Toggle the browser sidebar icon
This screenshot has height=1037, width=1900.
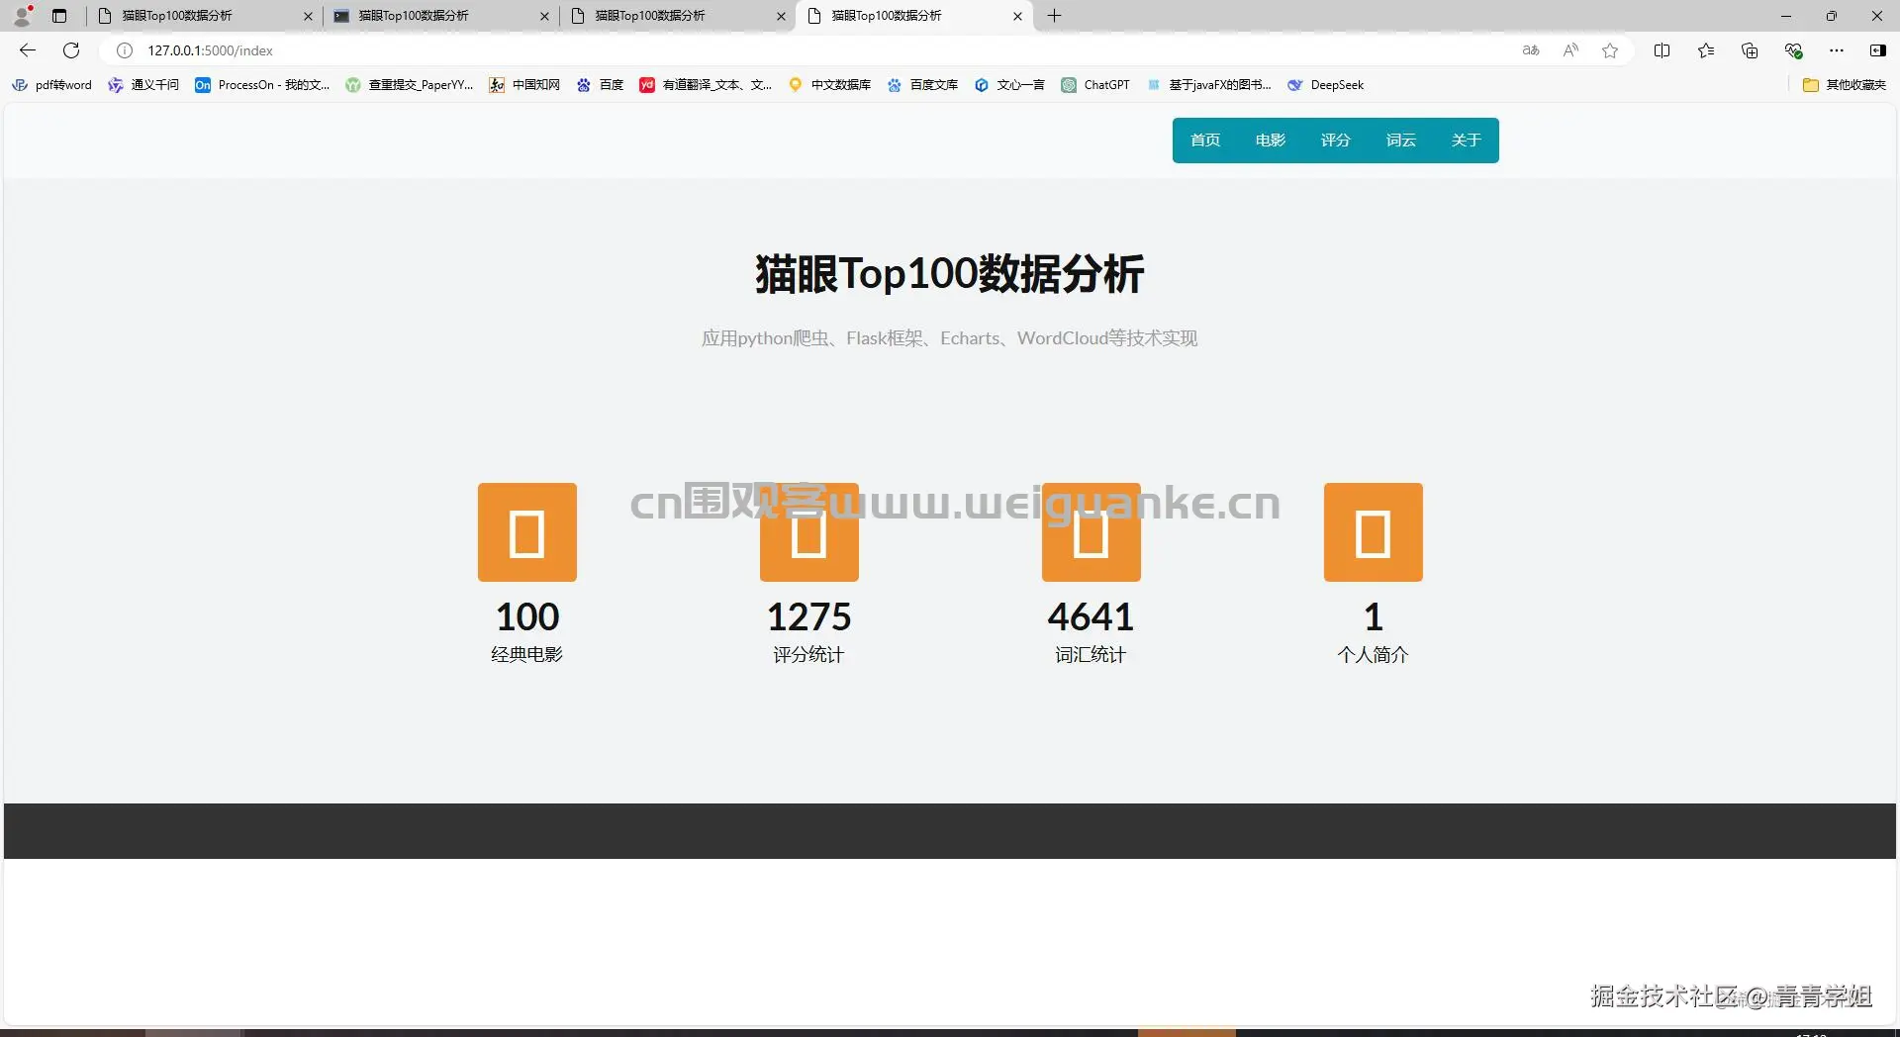(1877, 50)
